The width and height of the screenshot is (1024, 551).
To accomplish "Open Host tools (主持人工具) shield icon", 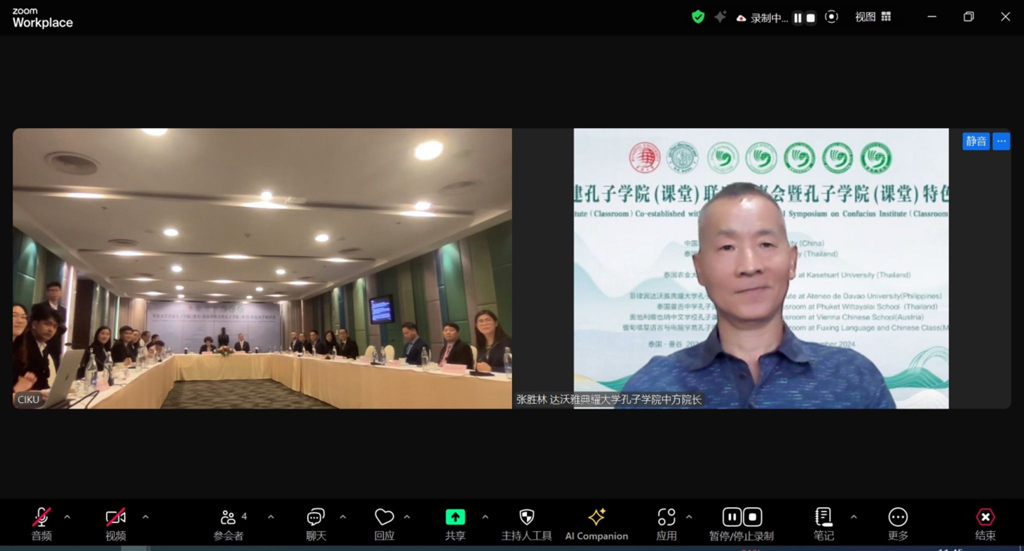I will point(526,517).
